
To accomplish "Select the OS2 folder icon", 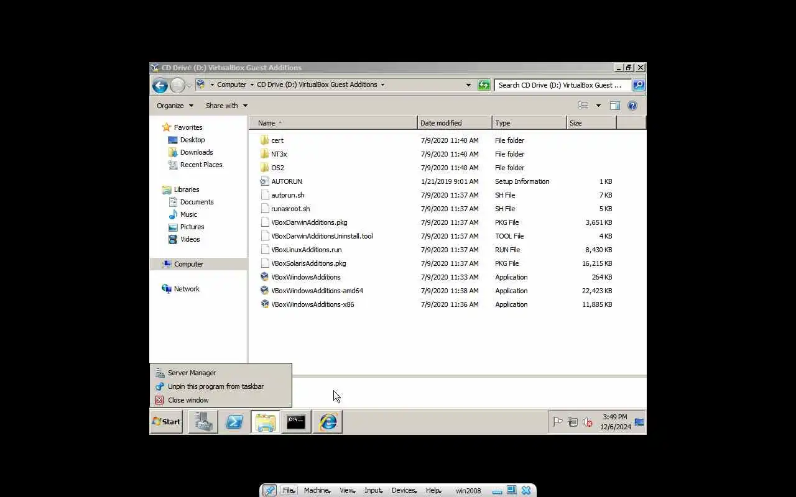I will pos(264,168).
